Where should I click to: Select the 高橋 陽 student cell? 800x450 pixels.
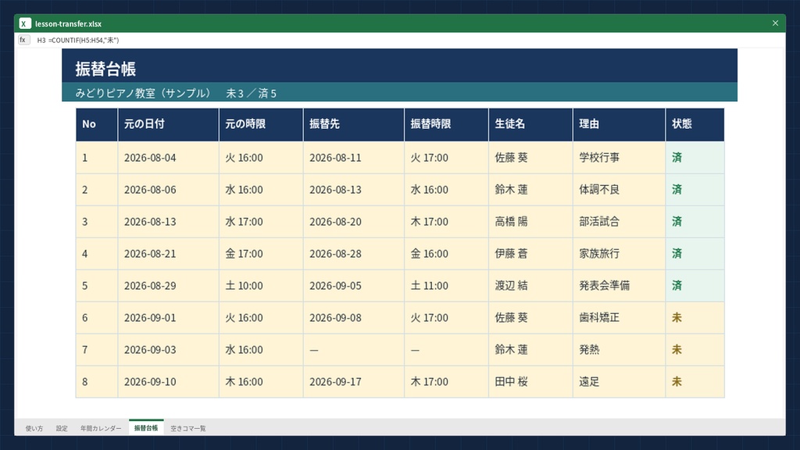pyautogui.click(x=530, y=222)
